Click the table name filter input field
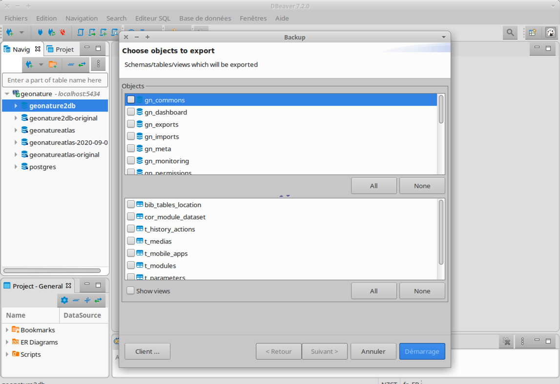560x384 pixels. pyautogui.click(x=55, y=80)
